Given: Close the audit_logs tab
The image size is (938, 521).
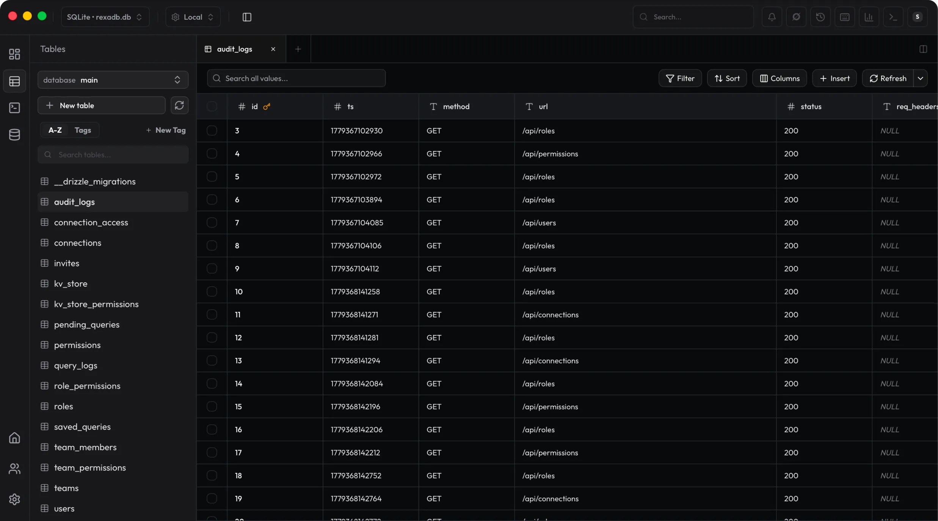Looking at the screenshot, I should [273, 49].
